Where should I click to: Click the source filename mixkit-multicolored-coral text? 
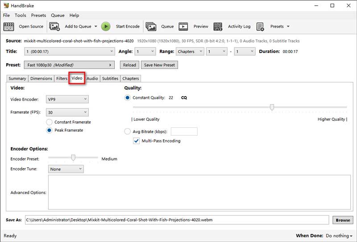pyautogui.click(x=79, y=41)
